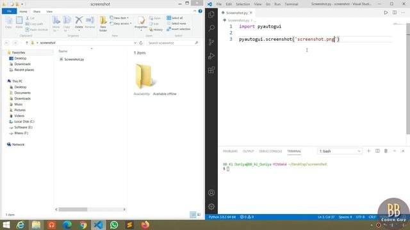Viewport: 410px width, 230px height.
Task: Open Google Chrome from taskbar
Action: click(83, 225)
